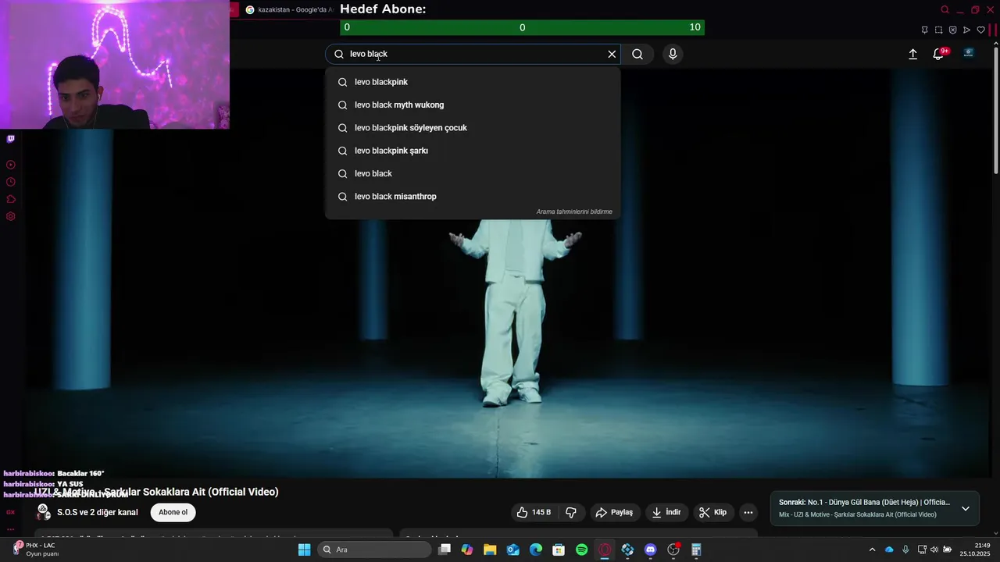Open the YouTube upload/create icon
This screenshot has width=1000, height=562.
point(912,54)
